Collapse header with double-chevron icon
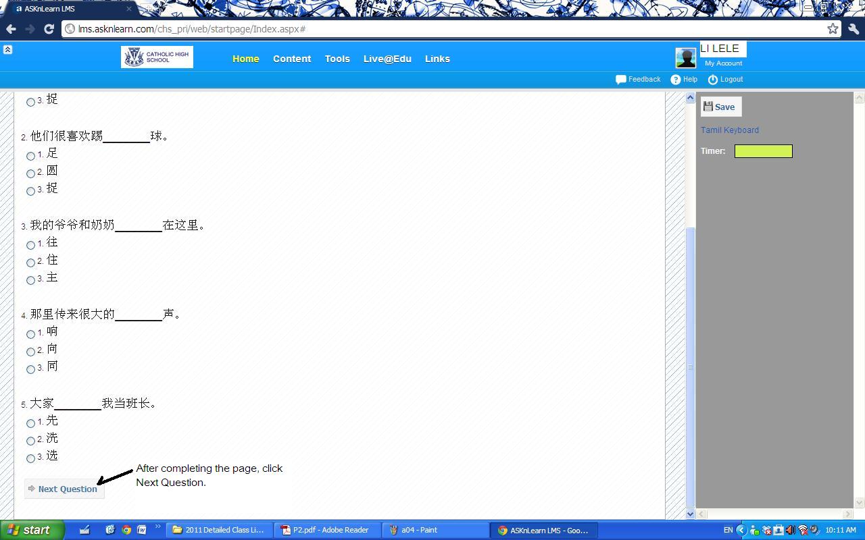Image resolution: width=865 pixels, height=540 pixels. 7,49
